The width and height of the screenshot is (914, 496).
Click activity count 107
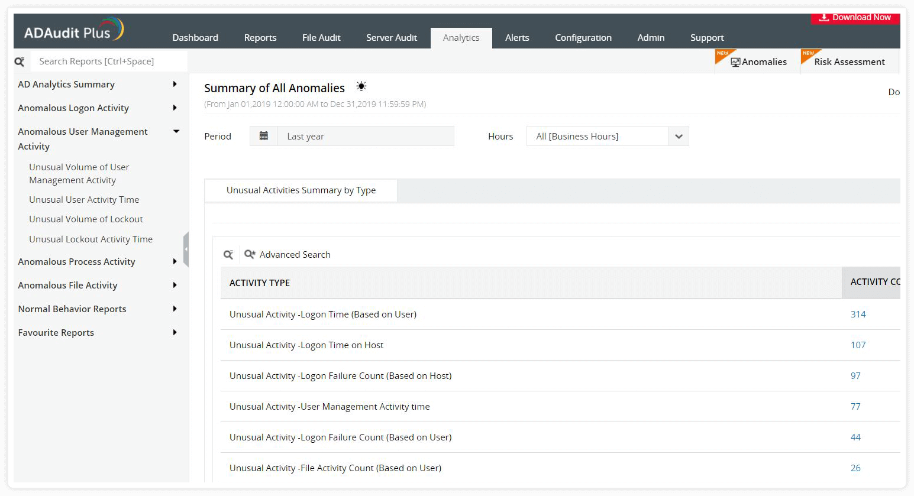pos(858,345)
